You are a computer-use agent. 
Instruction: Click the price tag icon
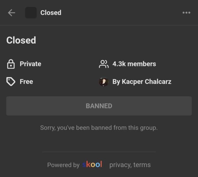coord(11,82)
